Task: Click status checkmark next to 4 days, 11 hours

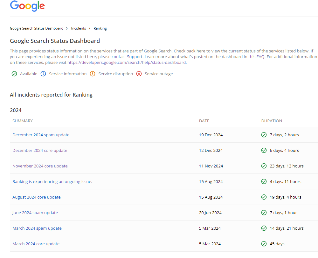Action: 264,182
